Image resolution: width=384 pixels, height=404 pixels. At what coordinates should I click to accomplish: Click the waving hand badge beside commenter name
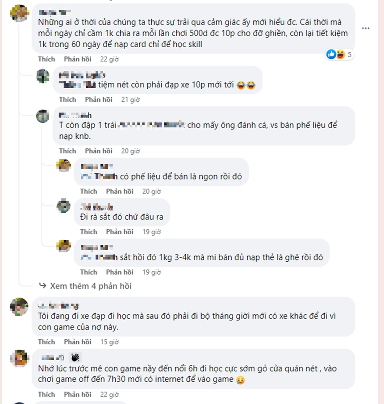tap(76, 357)
